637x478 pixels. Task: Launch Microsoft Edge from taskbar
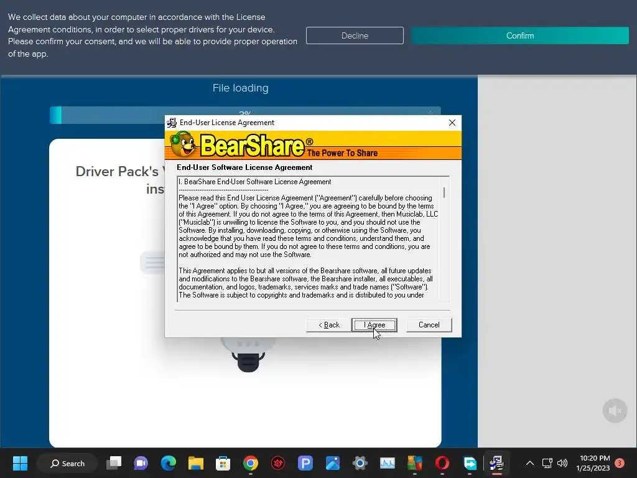click(x=168, y=463)
